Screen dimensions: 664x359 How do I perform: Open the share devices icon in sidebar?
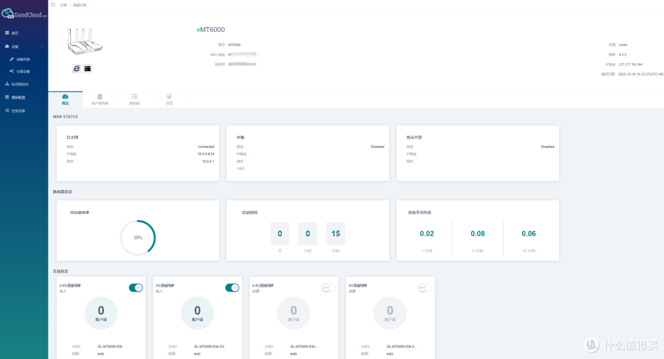pyautogui.click(x=12, y=71)
